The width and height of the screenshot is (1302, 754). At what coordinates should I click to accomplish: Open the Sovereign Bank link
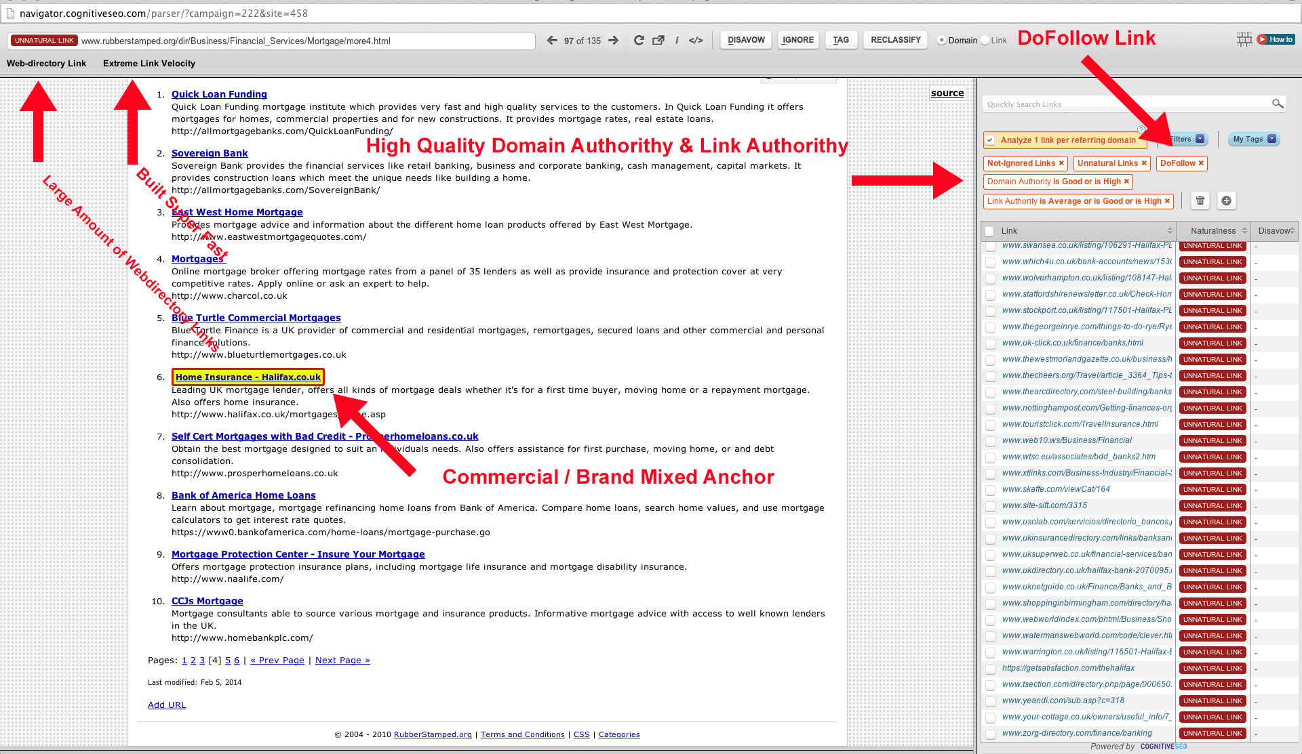[x=210, y=153]
